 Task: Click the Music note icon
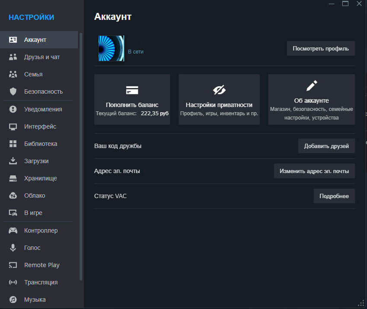coord(13,300)
